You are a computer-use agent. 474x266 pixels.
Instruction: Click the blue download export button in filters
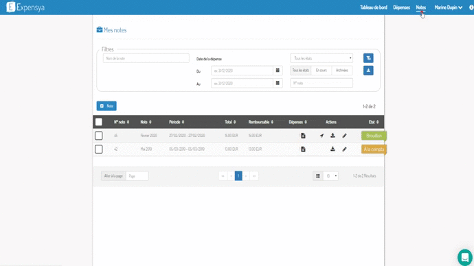(368, 71)
